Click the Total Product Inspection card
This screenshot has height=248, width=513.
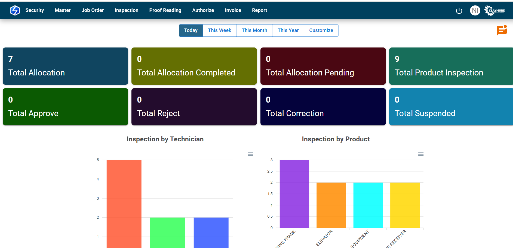tap(451, 66)
